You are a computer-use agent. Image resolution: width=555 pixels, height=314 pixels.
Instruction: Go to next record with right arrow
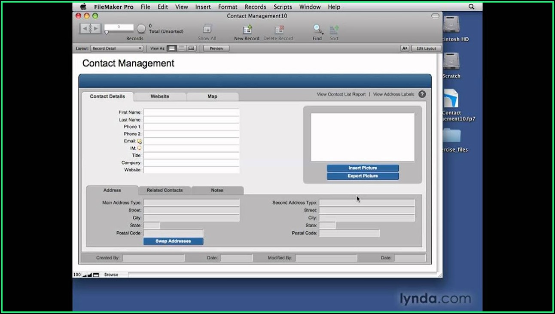(96, 29)
